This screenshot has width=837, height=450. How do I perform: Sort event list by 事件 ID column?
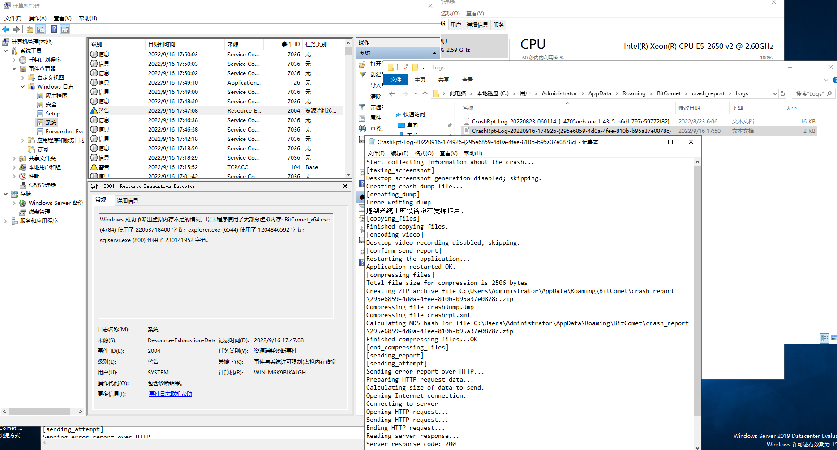pos(283,44)
